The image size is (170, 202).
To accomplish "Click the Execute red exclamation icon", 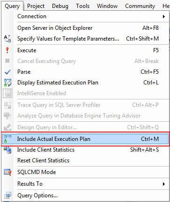I will coord(7,50).
